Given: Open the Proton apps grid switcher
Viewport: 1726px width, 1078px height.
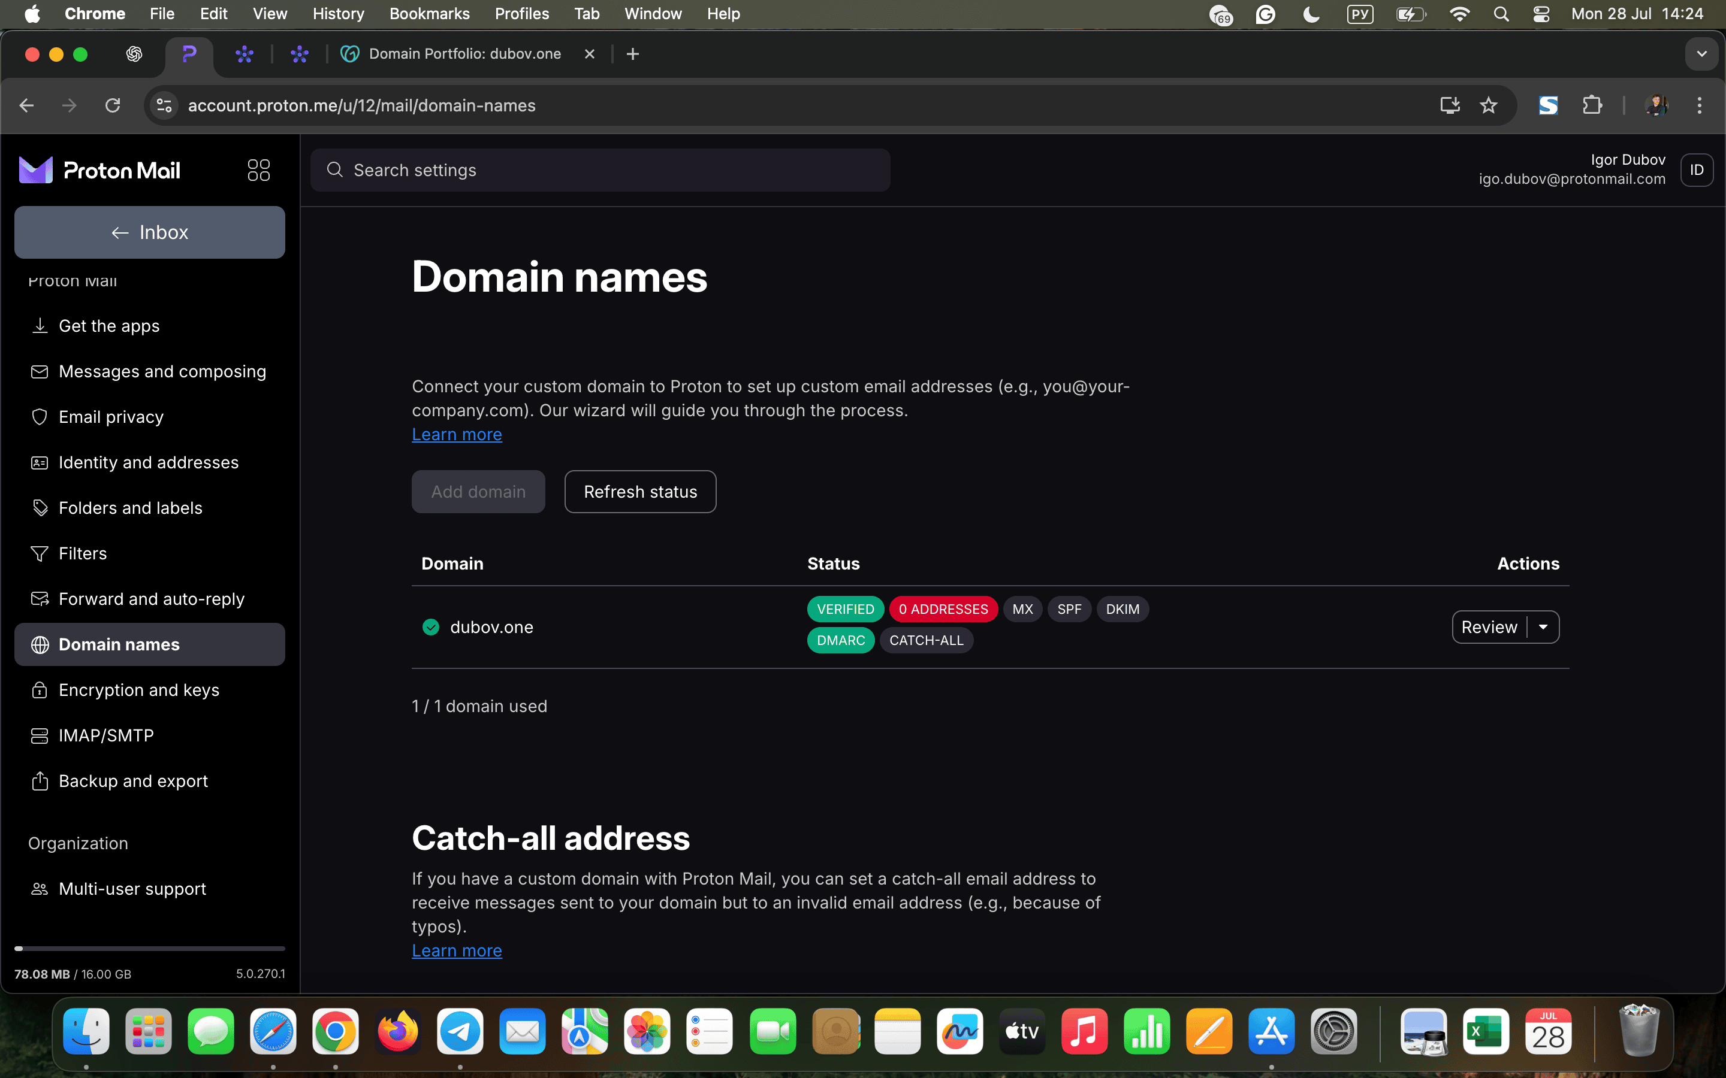Looking at the screenshot, I should click(258, 169).
